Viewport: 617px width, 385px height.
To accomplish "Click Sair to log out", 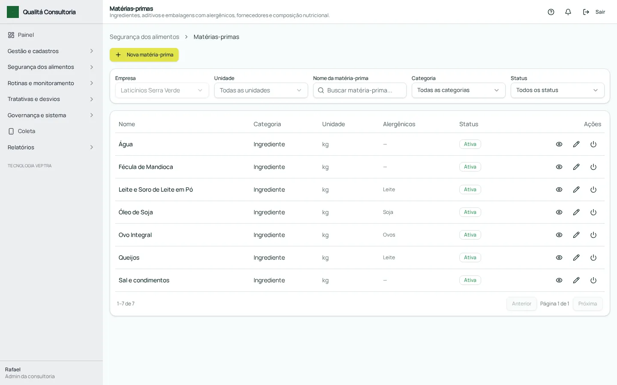I will pyautogui.click(x=594, y=12).
